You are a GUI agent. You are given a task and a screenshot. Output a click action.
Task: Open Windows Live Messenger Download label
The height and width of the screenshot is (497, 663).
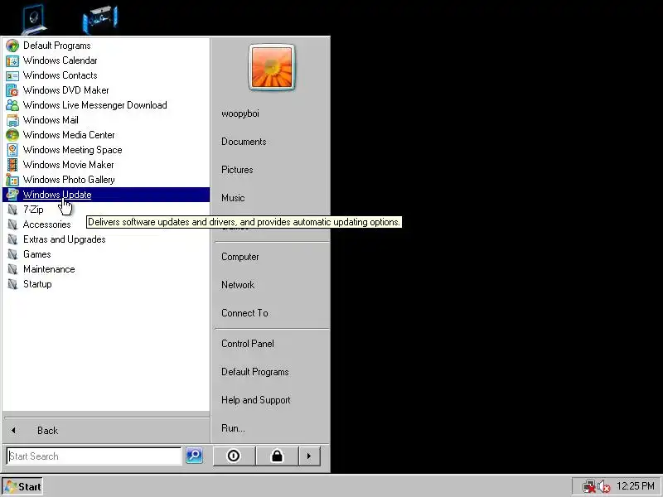(x=95, y=105)
